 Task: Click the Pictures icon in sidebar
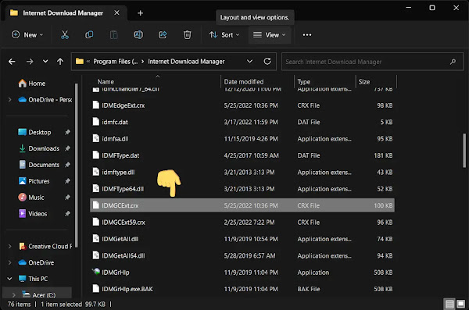pos(22,181)
